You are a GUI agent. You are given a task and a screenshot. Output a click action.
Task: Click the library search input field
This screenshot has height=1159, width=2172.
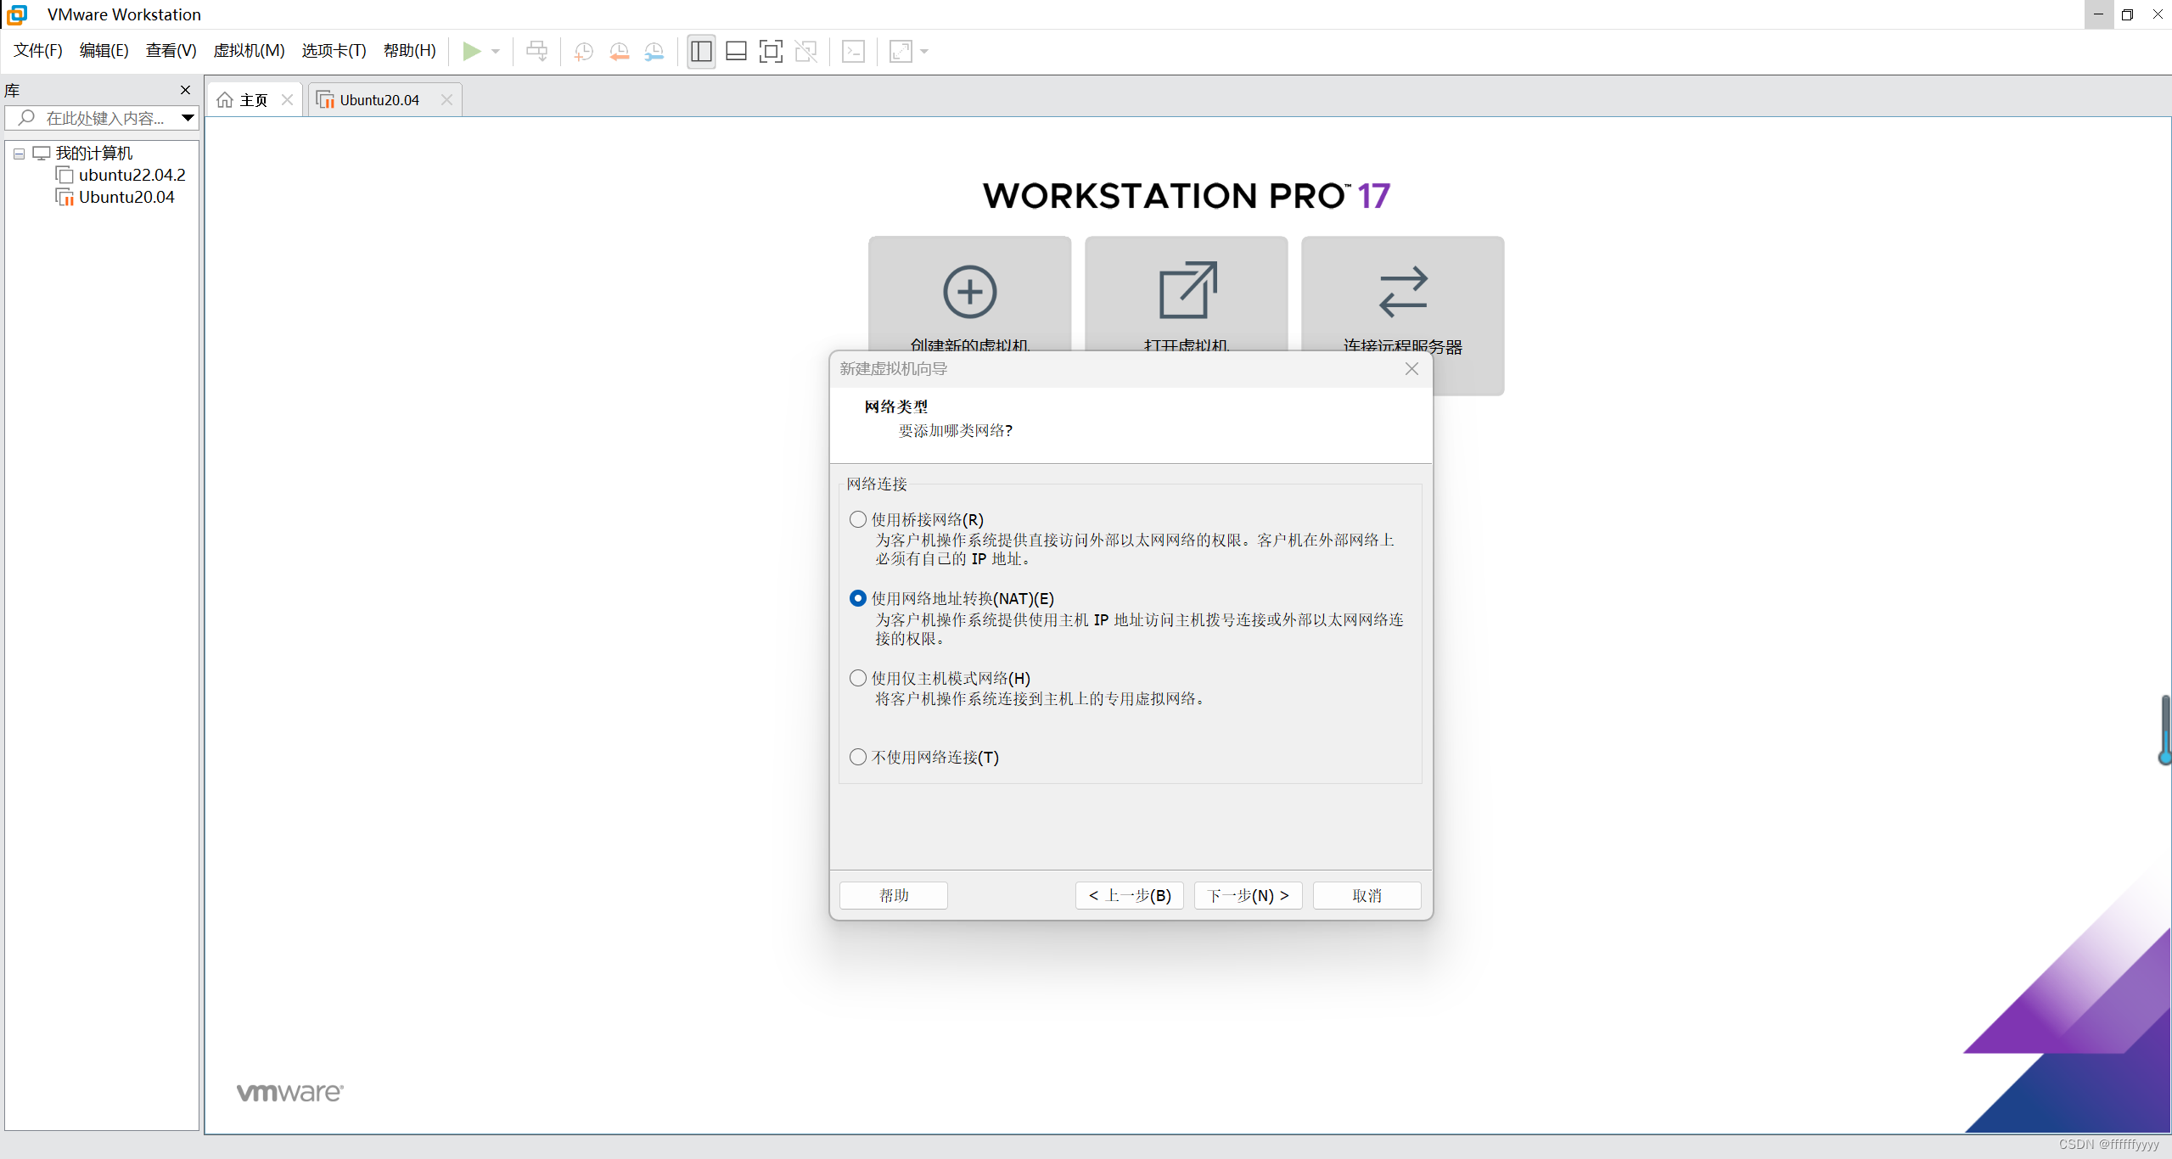pyautogui.click(x=104, y=118)
